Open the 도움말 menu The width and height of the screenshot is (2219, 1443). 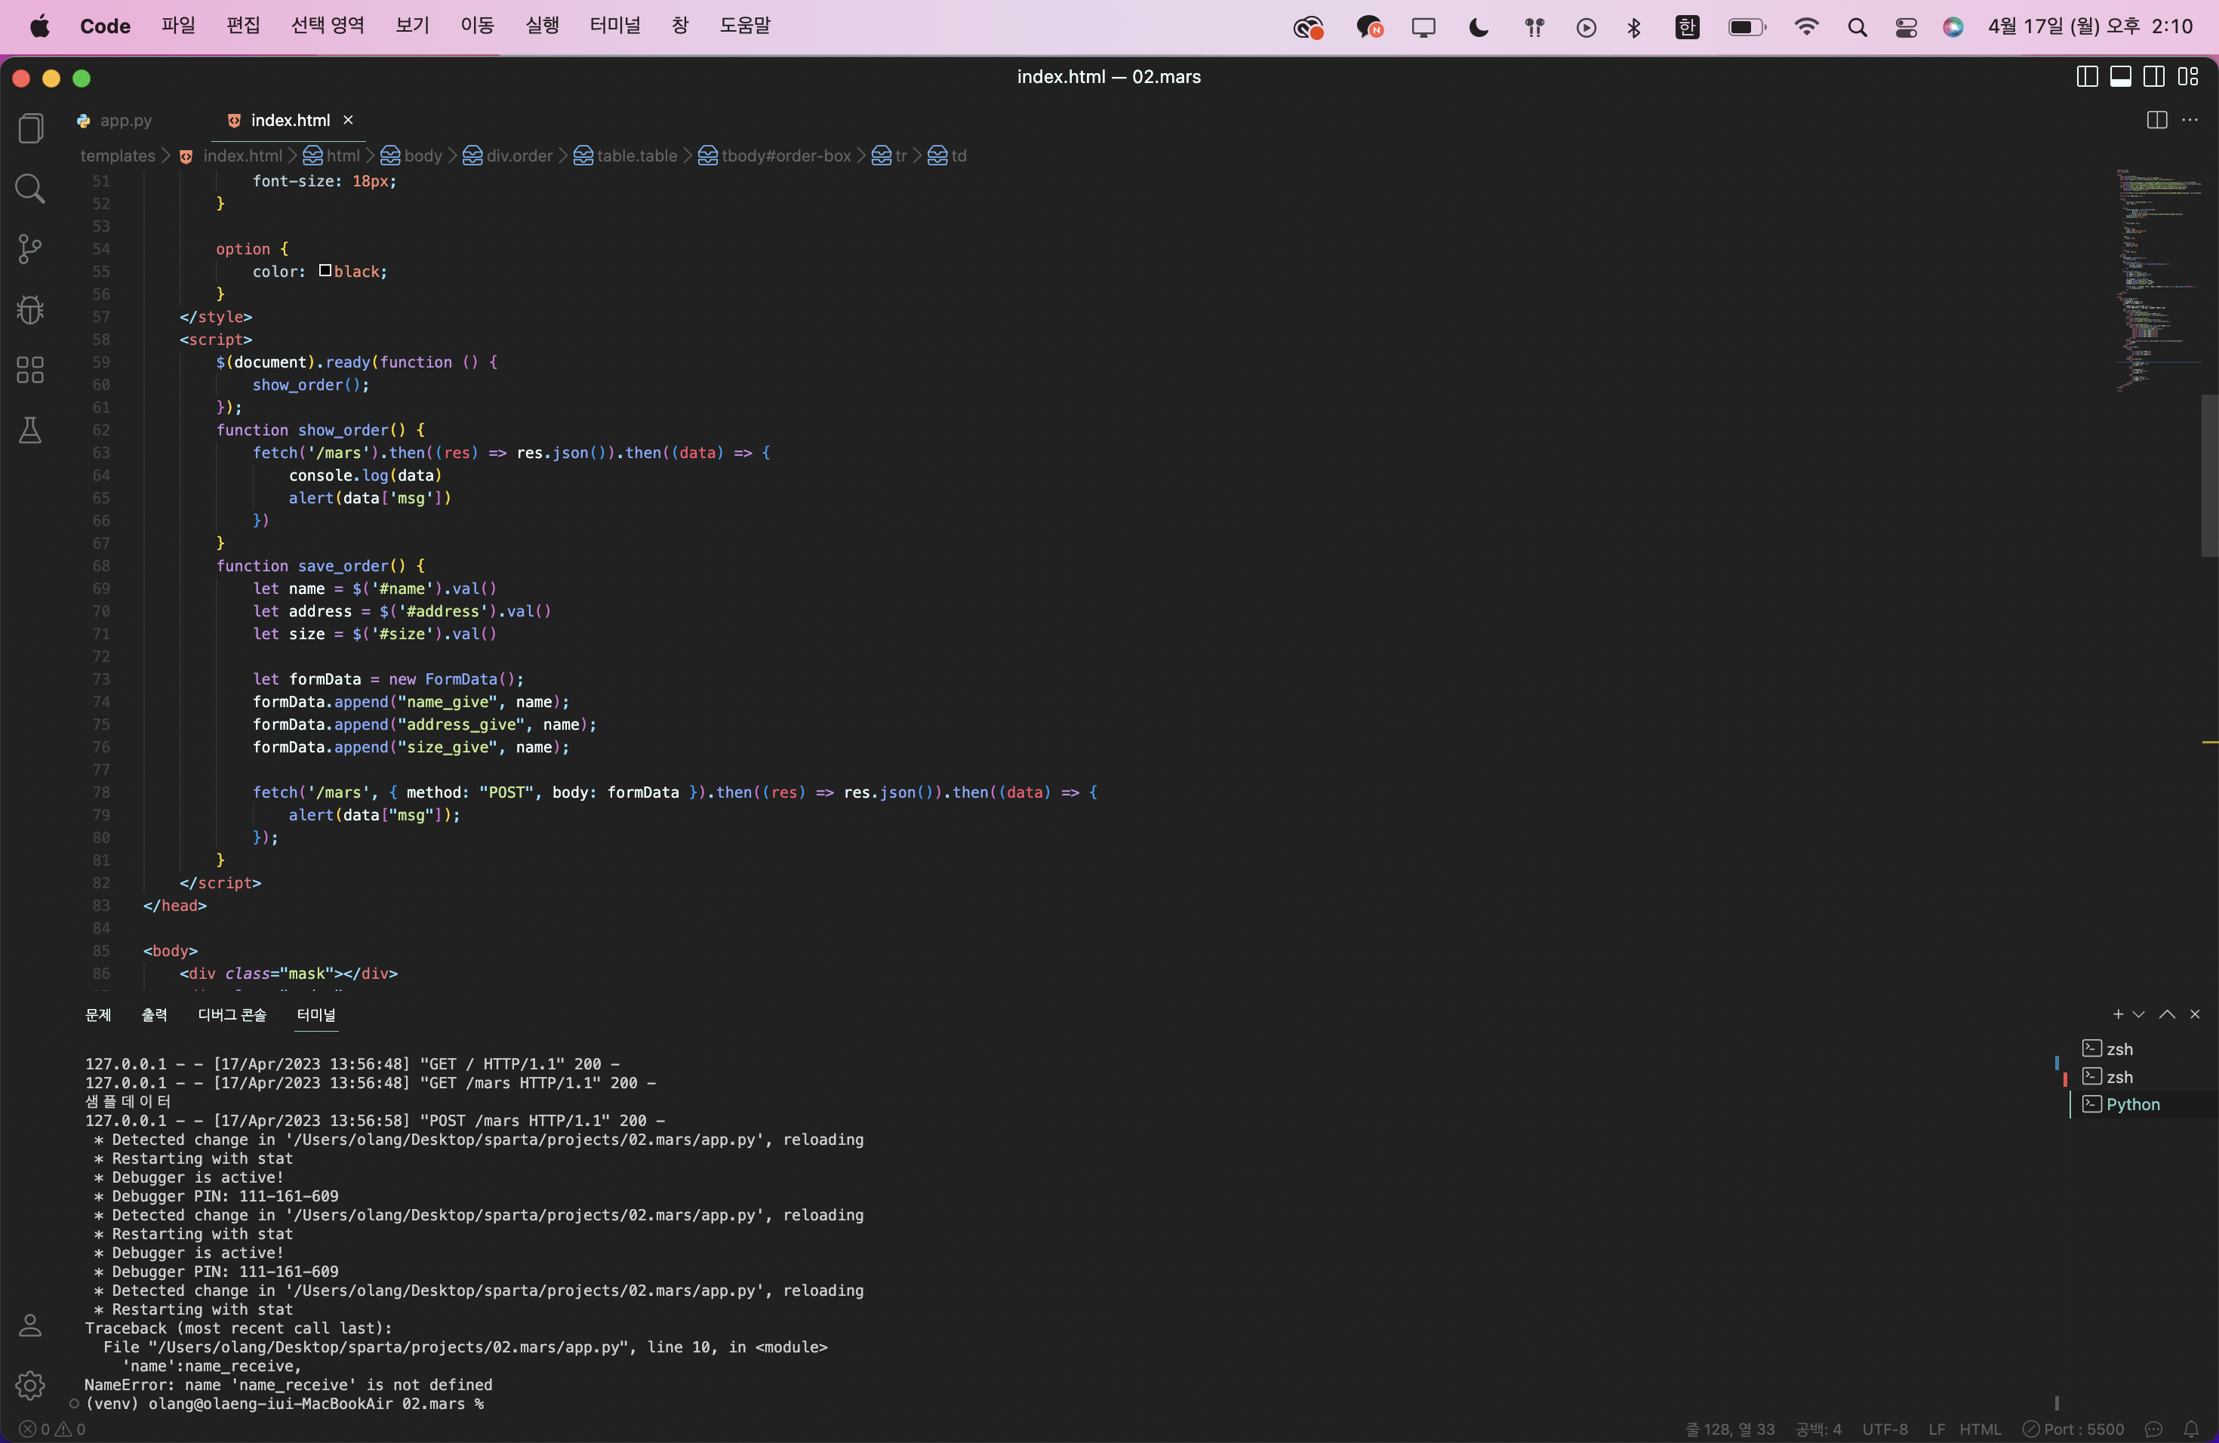[745, 26]
